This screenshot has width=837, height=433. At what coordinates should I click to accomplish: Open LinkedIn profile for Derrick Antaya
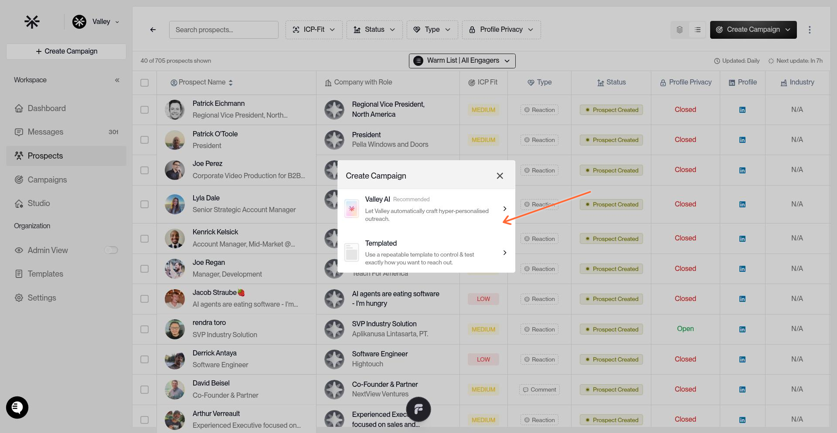coord(742,359)
